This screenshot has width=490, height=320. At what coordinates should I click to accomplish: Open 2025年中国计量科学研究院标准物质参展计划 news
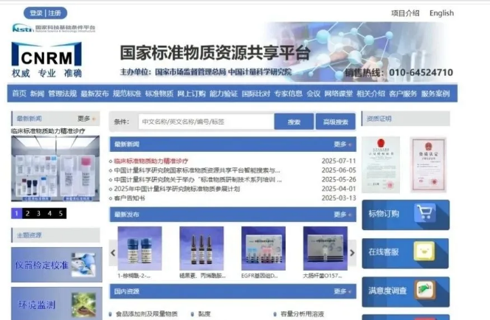177,189
